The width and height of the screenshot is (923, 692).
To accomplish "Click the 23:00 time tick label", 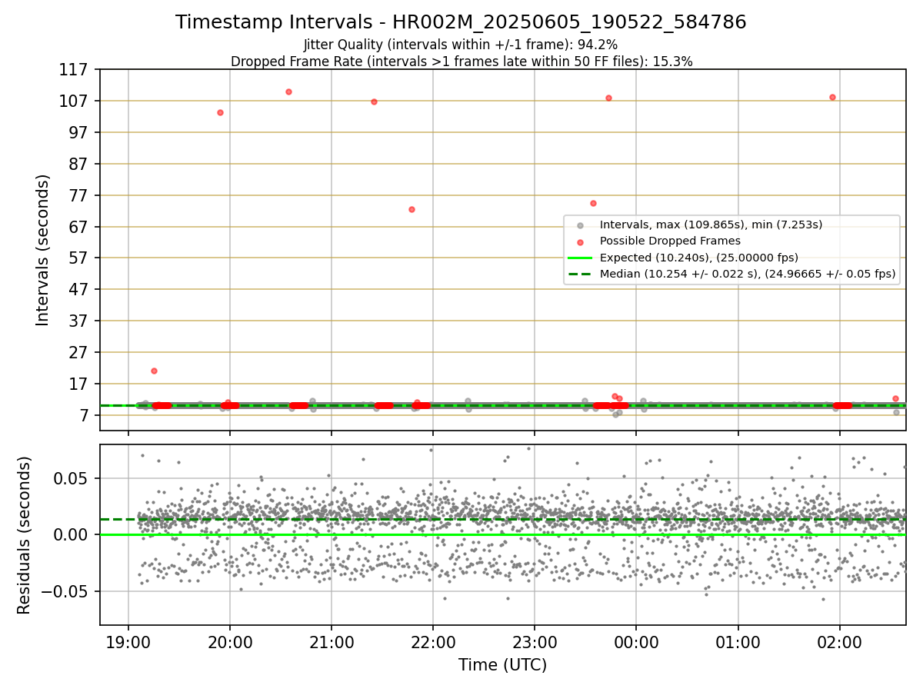I will coord(535,642).
